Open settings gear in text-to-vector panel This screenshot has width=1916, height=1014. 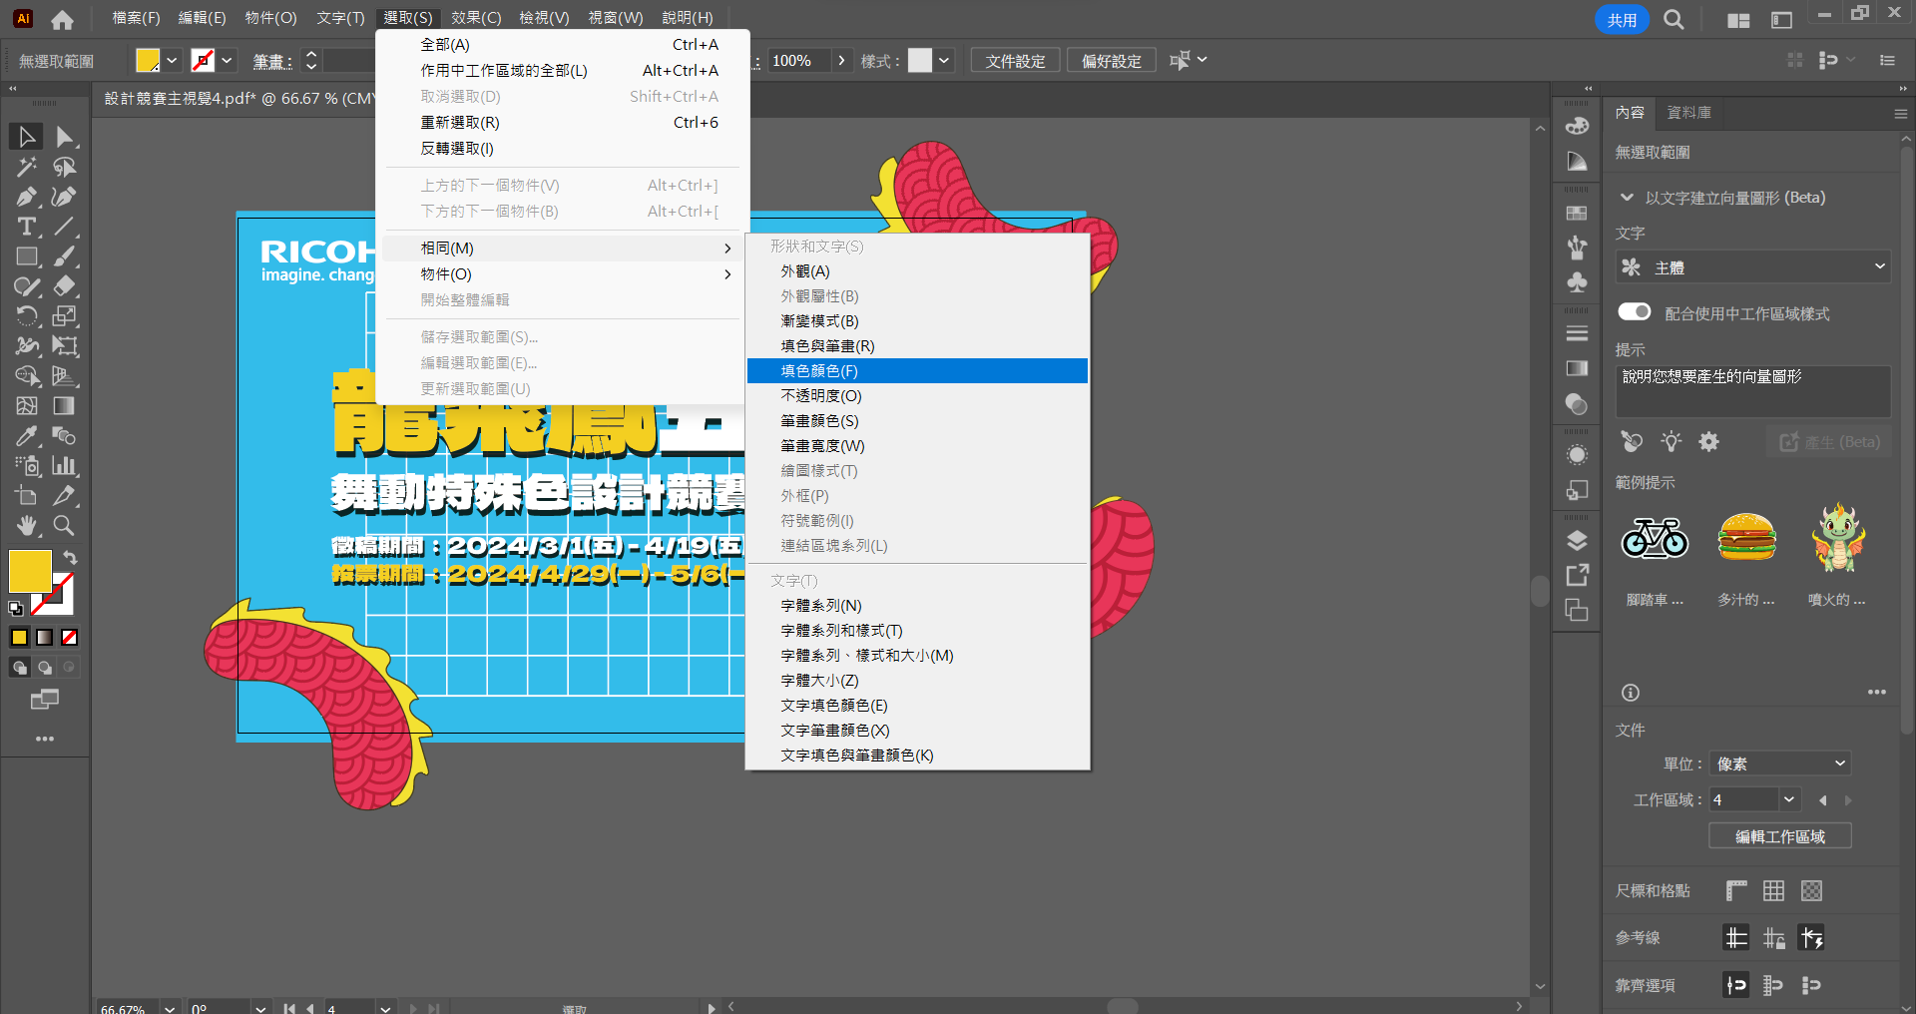click(1709, 441)
